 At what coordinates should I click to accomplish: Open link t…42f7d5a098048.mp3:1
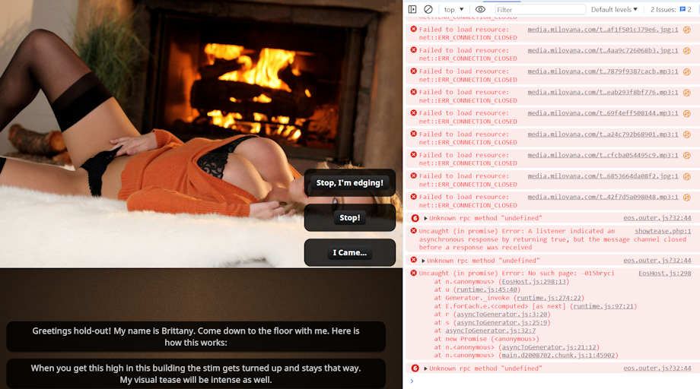(603, 197)
